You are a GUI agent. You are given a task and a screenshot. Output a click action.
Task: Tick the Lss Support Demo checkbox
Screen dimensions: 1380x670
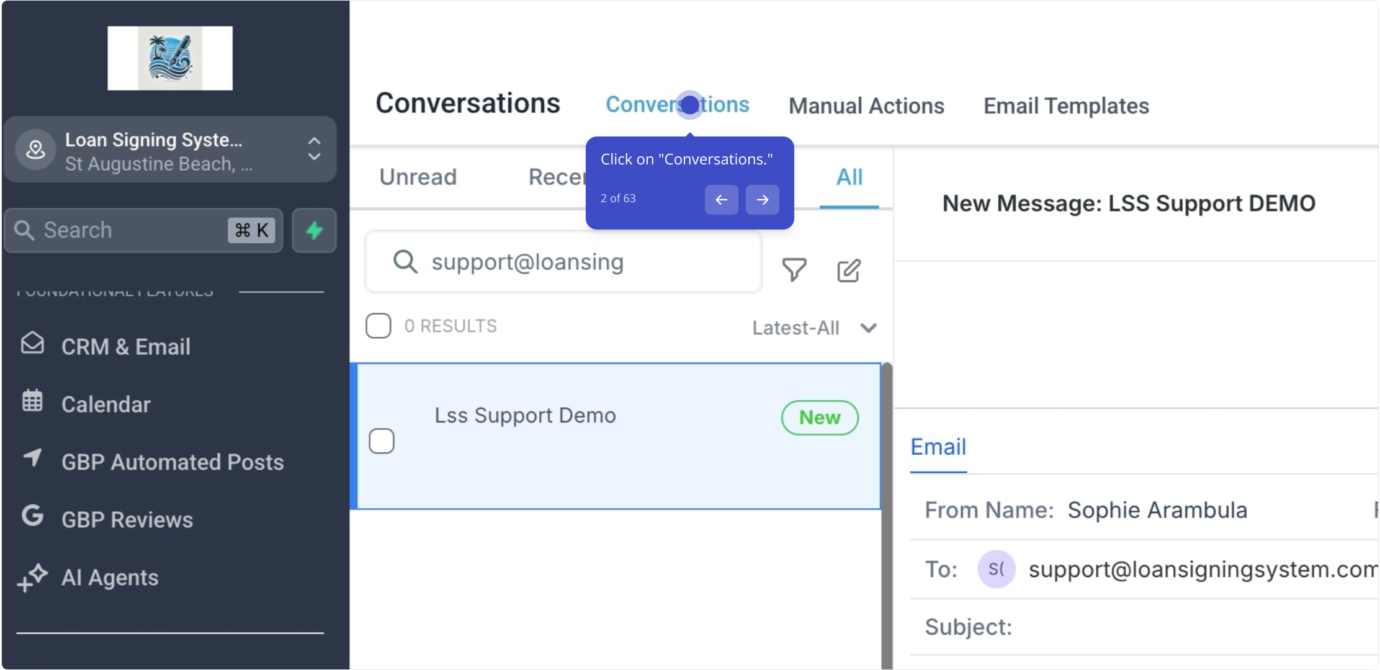point(382,441)
